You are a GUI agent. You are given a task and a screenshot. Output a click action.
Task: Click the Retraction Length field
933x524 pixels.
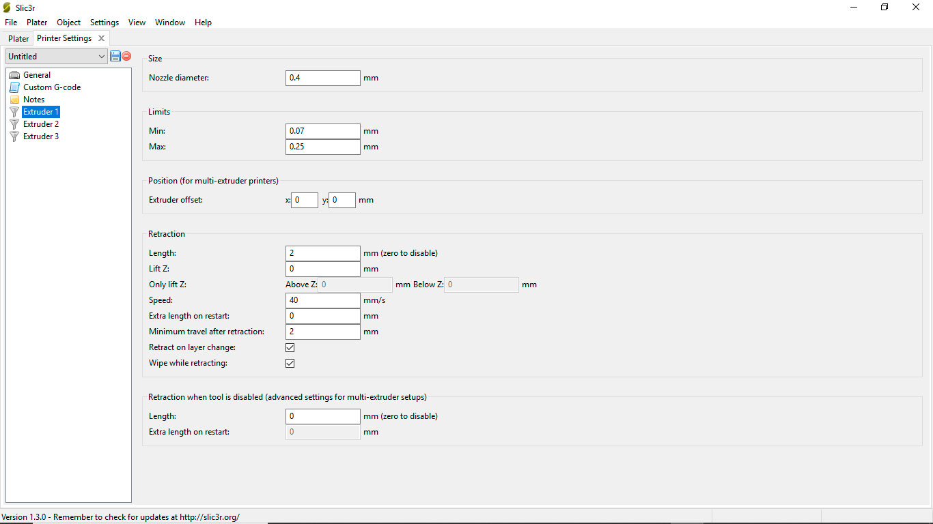322,253
